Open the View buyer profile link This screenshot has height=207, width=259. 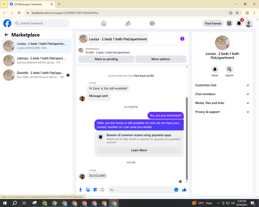(143, 76)
